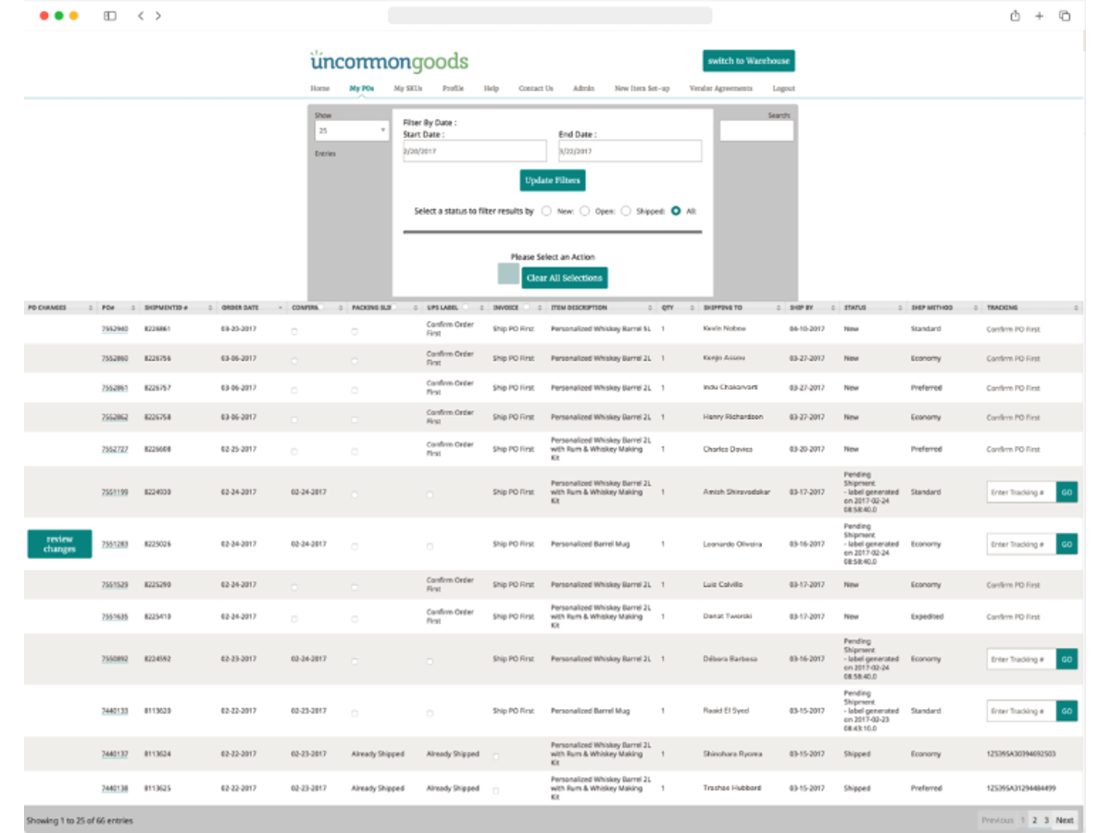Click the browser address bar
Viewport: 1111px width, 833px height.
point(550,16)
